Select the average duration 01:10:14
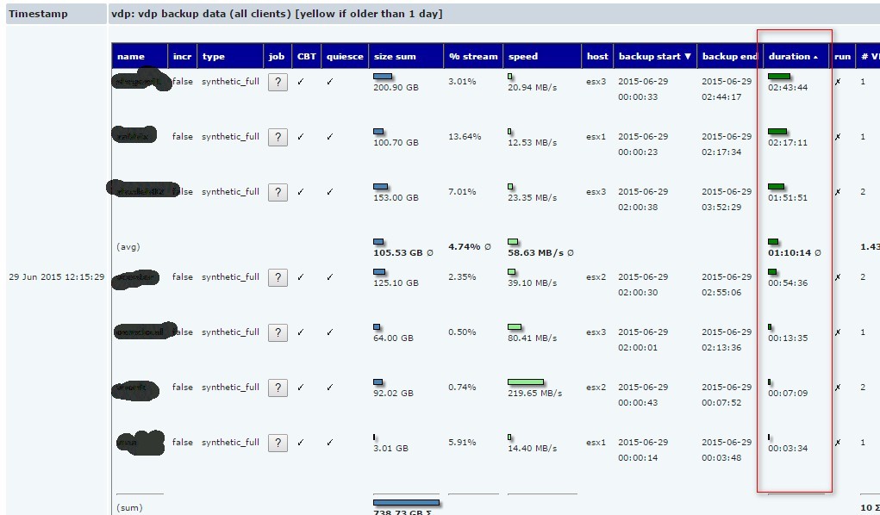 coord(790,253)
